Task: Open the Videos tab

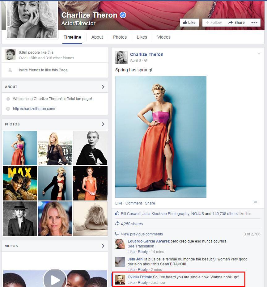Action: 164,37
